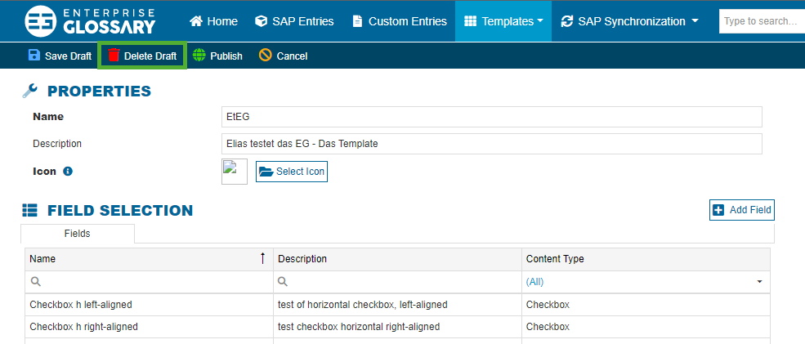This screenshot has width=805, height=344.
Task: Click the Description text field
Action: coord(492,144)
